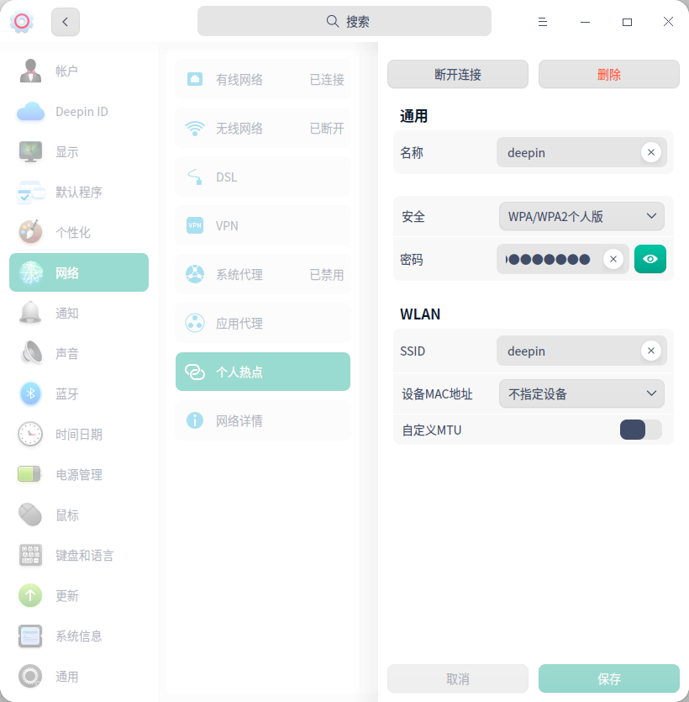Click the DSL cable icon
Screen dimensions: 689x702
[x=195, y=177]
